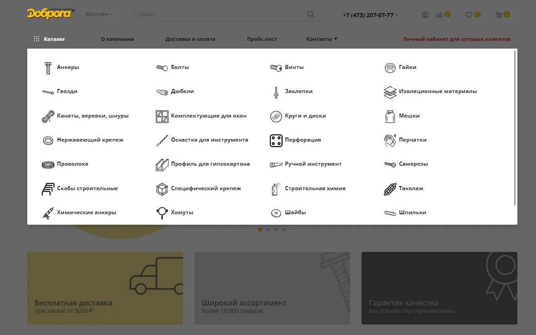Open the wholesale clients personal account link

[457, 39]
